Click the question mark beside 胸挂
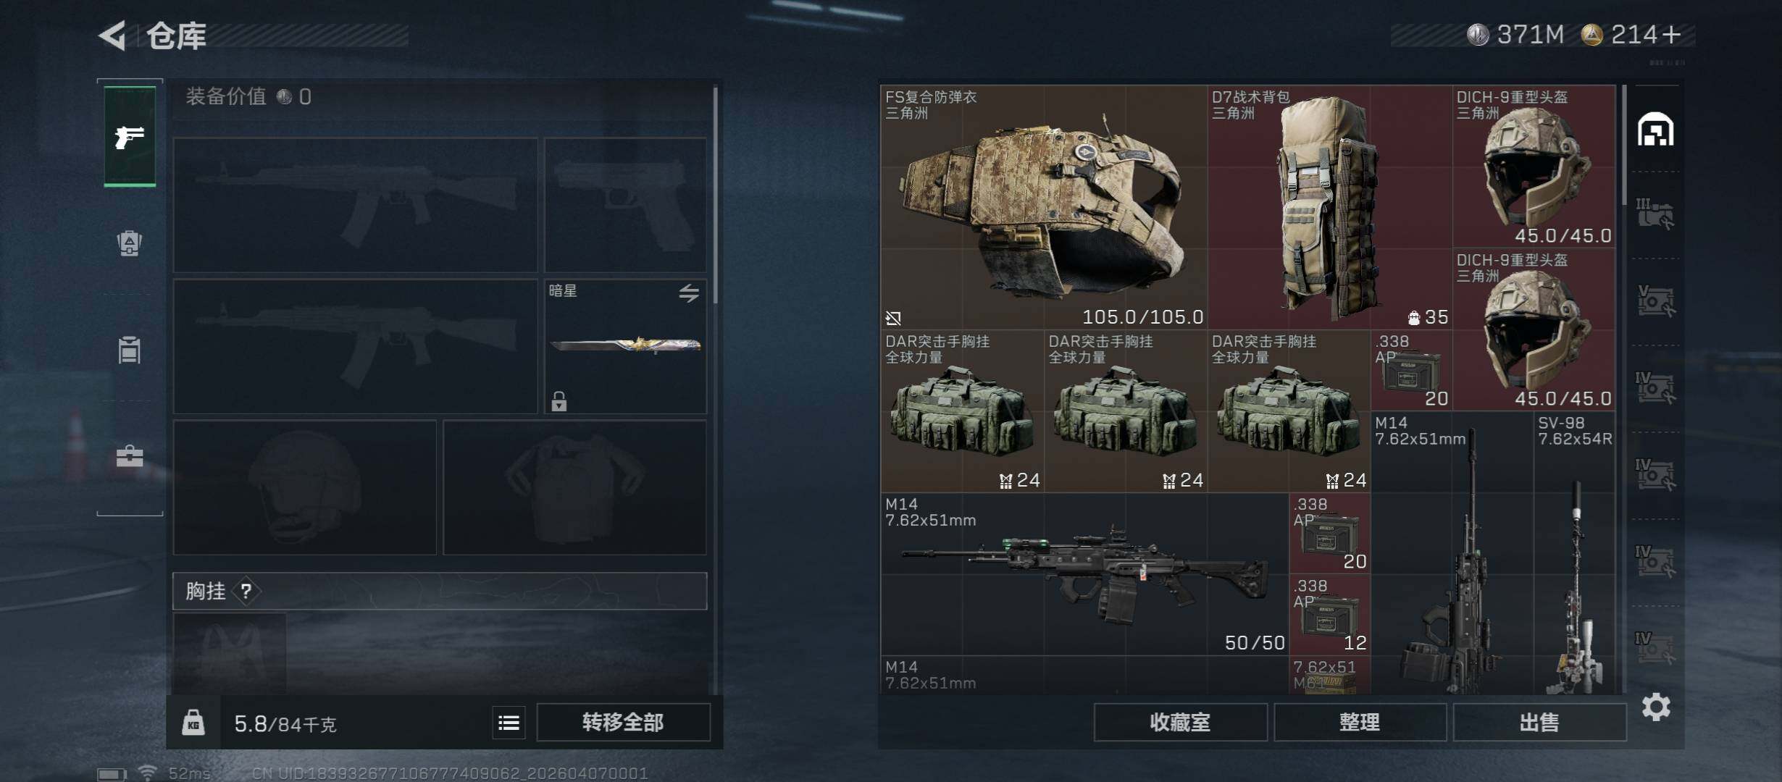 pos(246,592)
